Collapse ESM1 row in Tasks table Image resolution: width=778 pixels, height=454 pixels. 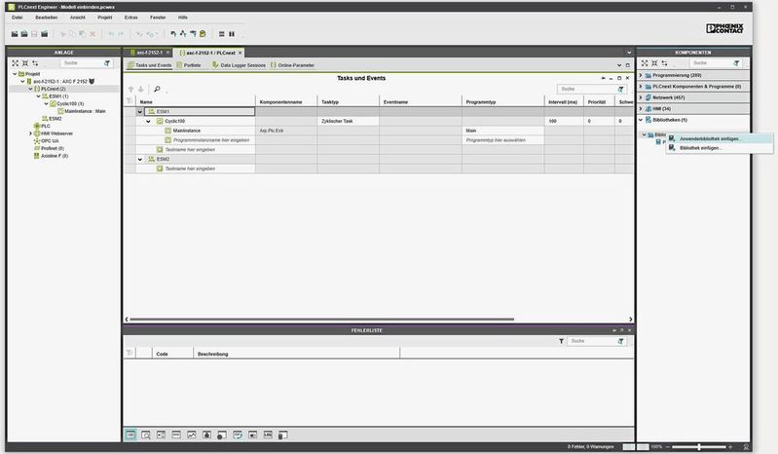(x=140, y=112)
